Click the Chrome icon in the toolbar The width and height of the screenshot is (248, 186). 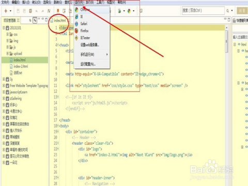point(129,11)
